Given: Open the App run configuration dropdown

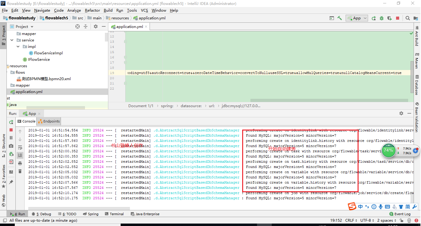Looking at the screenshot, I should point(357,18).
